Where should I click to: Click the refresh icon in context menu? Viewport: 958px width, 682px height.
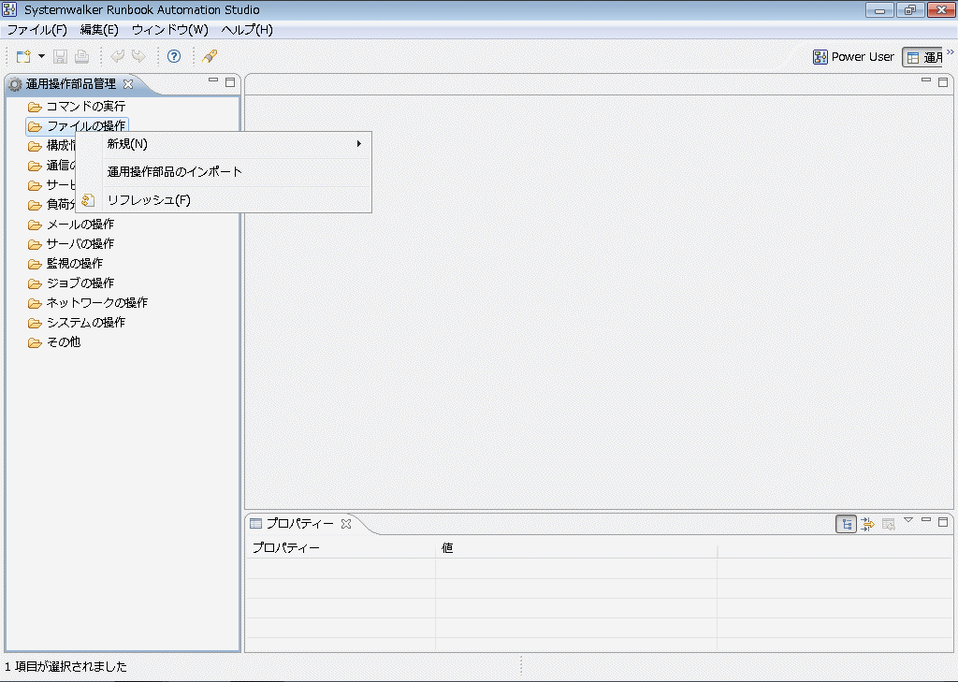[x=88, y=200]
